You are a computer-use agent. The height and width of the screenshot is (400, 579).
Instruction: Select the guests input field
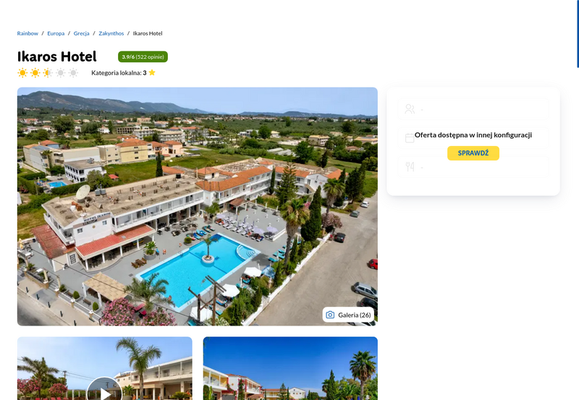(x=473, y=108)
